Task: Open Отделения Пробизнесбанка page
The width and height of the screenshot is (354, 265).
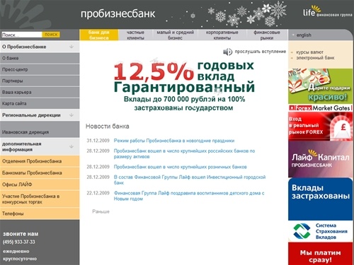Action: pos(40,161)
